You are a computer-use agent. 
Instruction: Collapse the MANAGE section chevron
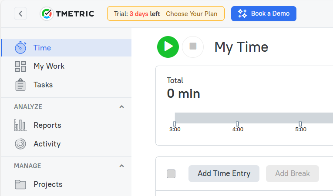point(121,166)
